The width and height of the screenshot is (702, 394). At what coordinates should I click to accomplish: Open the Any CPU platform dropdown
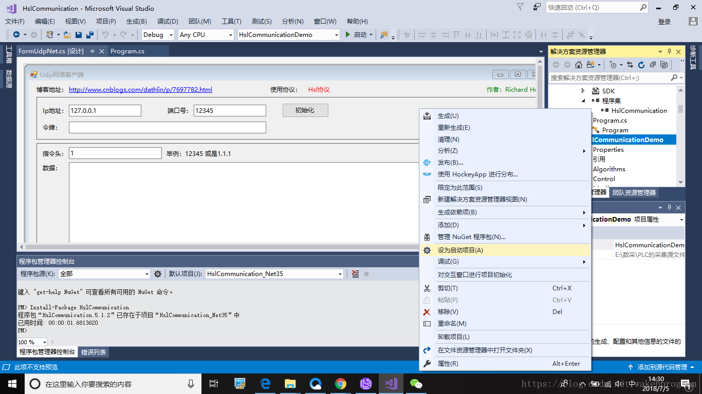pos(230,35)
